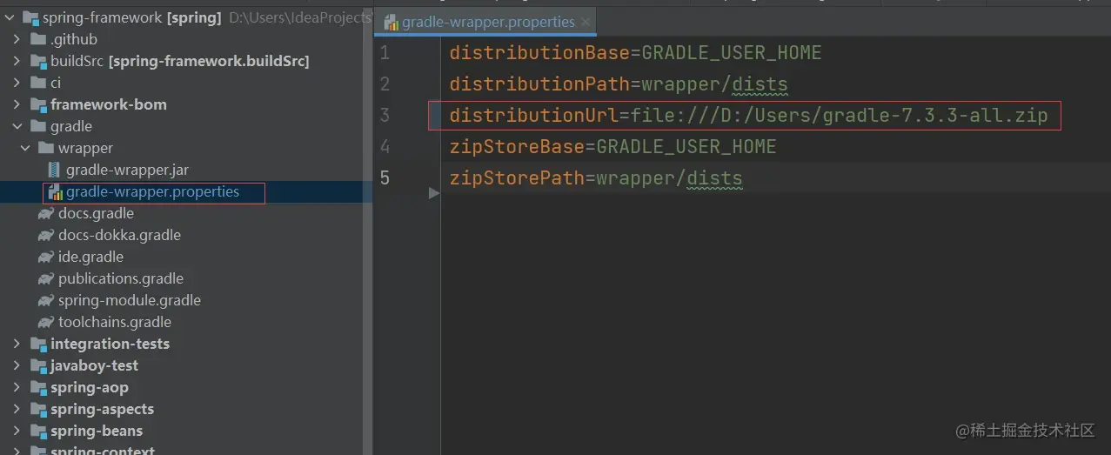Click the zipStoreBase GRADLE_USER_HOME value

pyautogui.click(x=686, y=147)
